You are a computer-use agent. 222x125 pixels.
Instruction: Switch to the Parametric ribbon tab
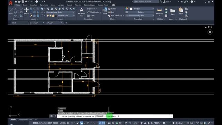(x=44, y=5)
